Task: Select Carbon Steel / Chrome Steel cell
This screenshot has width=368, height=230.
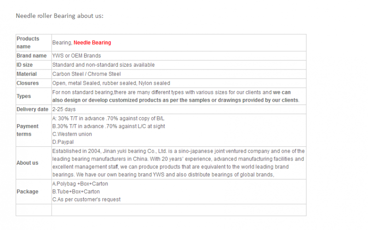Action: [x=179, y=74]
